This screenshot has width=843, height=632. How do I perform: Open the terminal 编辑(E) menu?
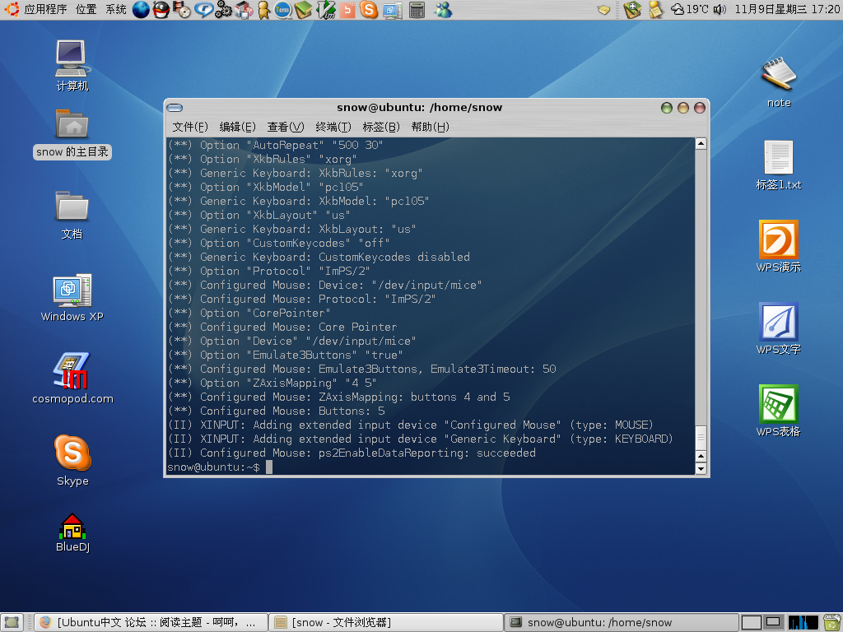(237, 127)
